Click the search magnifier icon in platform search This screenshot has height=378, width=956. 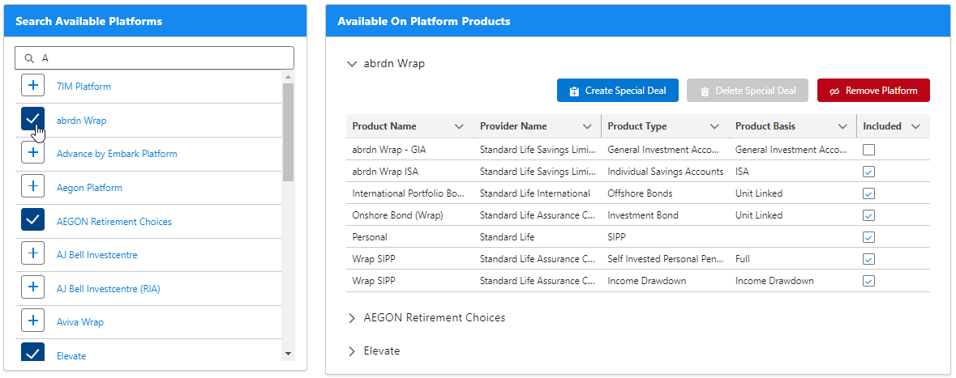(30, 58)
